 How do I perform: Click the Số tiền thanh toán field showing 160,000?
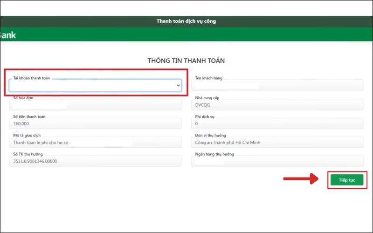click(95, 123)
